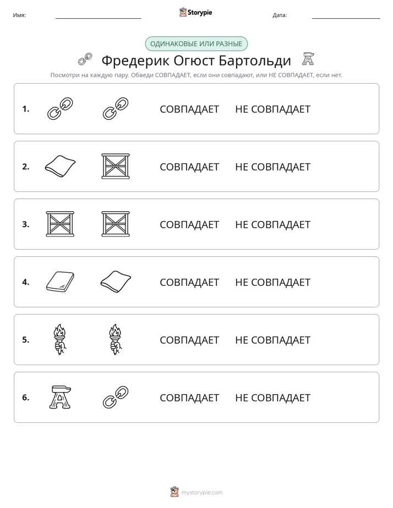Viewport: 393px width, 508px height.
Task: Click the second scaffold icon in row 3
Action: (x=116, y=224)
